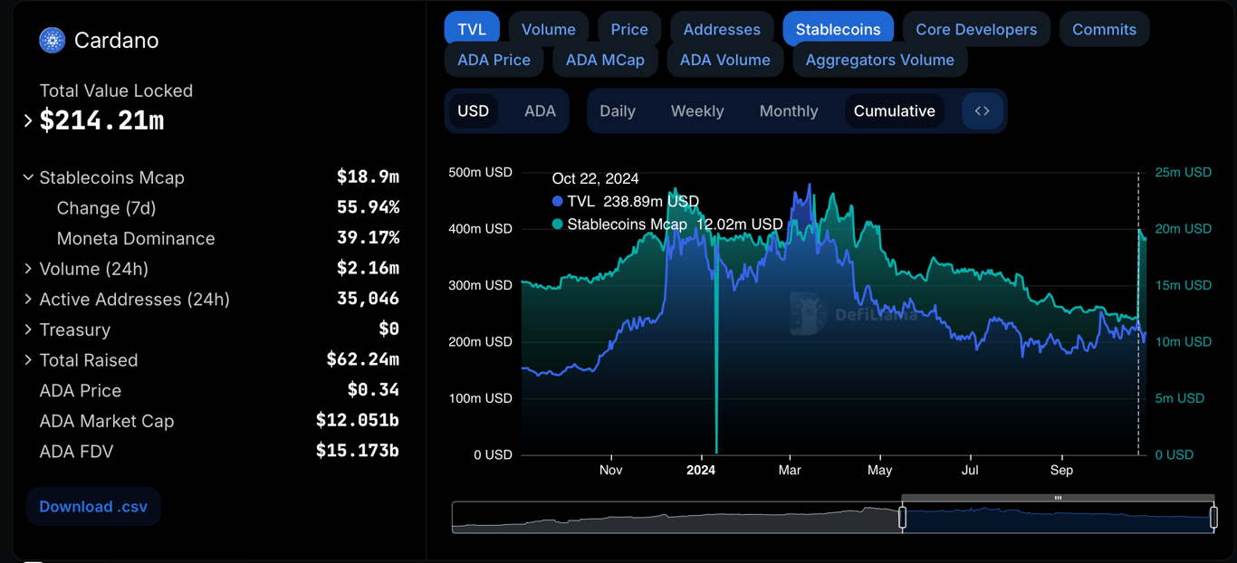Click the range selector top grip bar
Viewport: 1237px width, 563px height.
pos(1058,498)
